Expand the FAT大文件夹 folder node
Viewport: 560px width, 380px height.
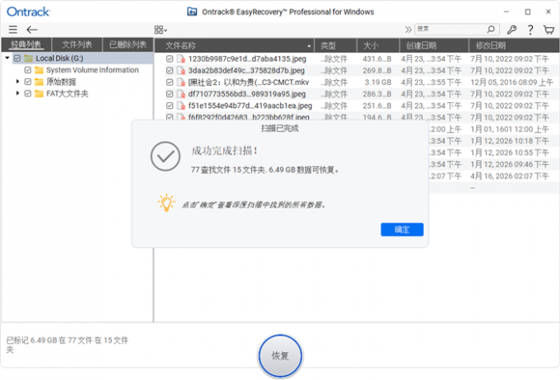click(x=17, y=93)
